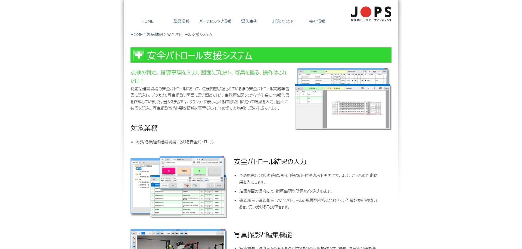Open the patrol result input screenshot thumbnail
This screenshot has width=522, height=249.
179,187
